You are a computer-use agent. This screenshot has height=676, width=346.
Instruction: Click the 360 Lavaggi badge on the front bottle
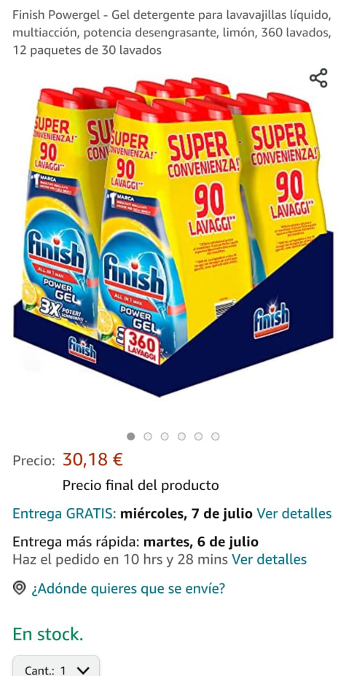[x=142, y=343]
